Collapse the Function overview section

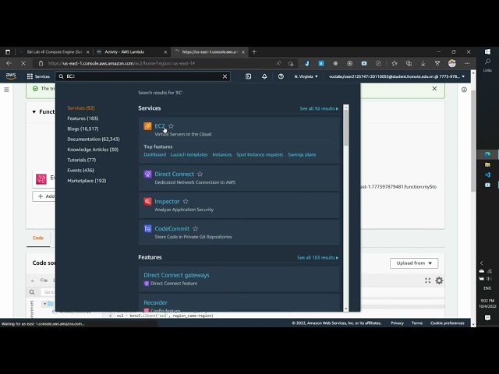tap(34, 111)
